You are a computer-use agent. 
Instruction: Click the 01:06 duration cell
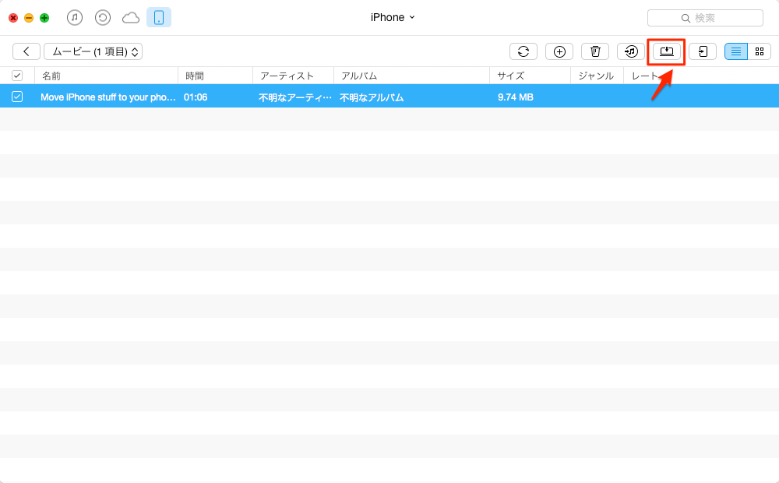click(x=196, y=97)
